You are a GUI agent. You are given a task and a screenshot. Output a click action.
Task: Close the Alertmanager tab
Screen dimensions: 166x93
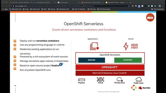pos(79,2)
